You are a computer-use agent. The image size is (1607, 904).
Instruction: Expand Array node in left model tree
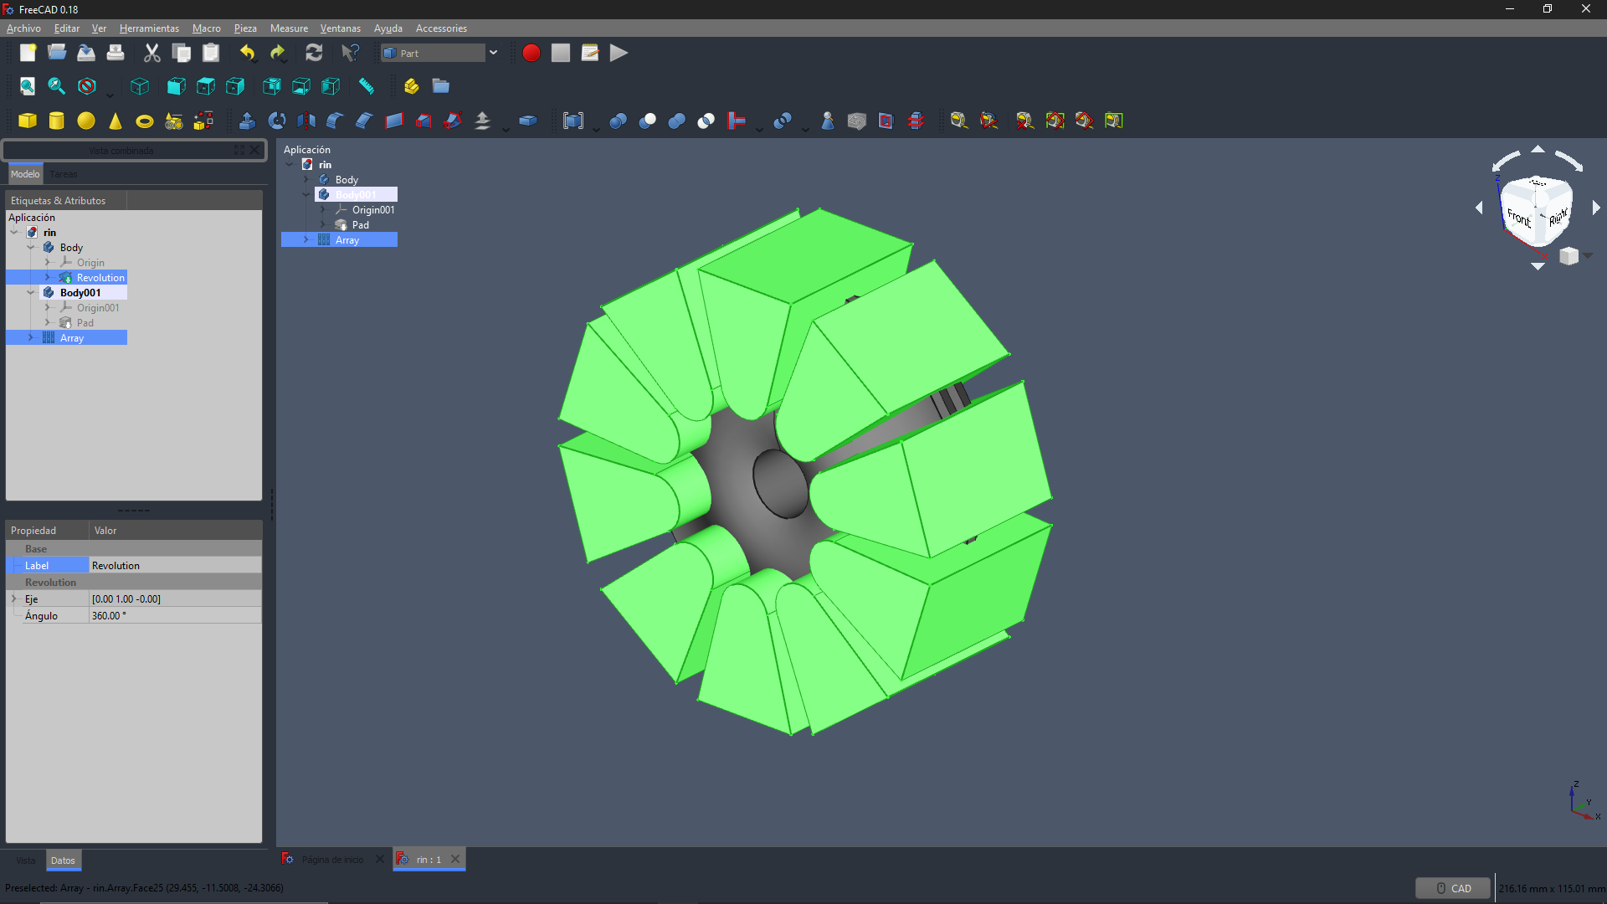pyautogui.click(x=31, y=337)
